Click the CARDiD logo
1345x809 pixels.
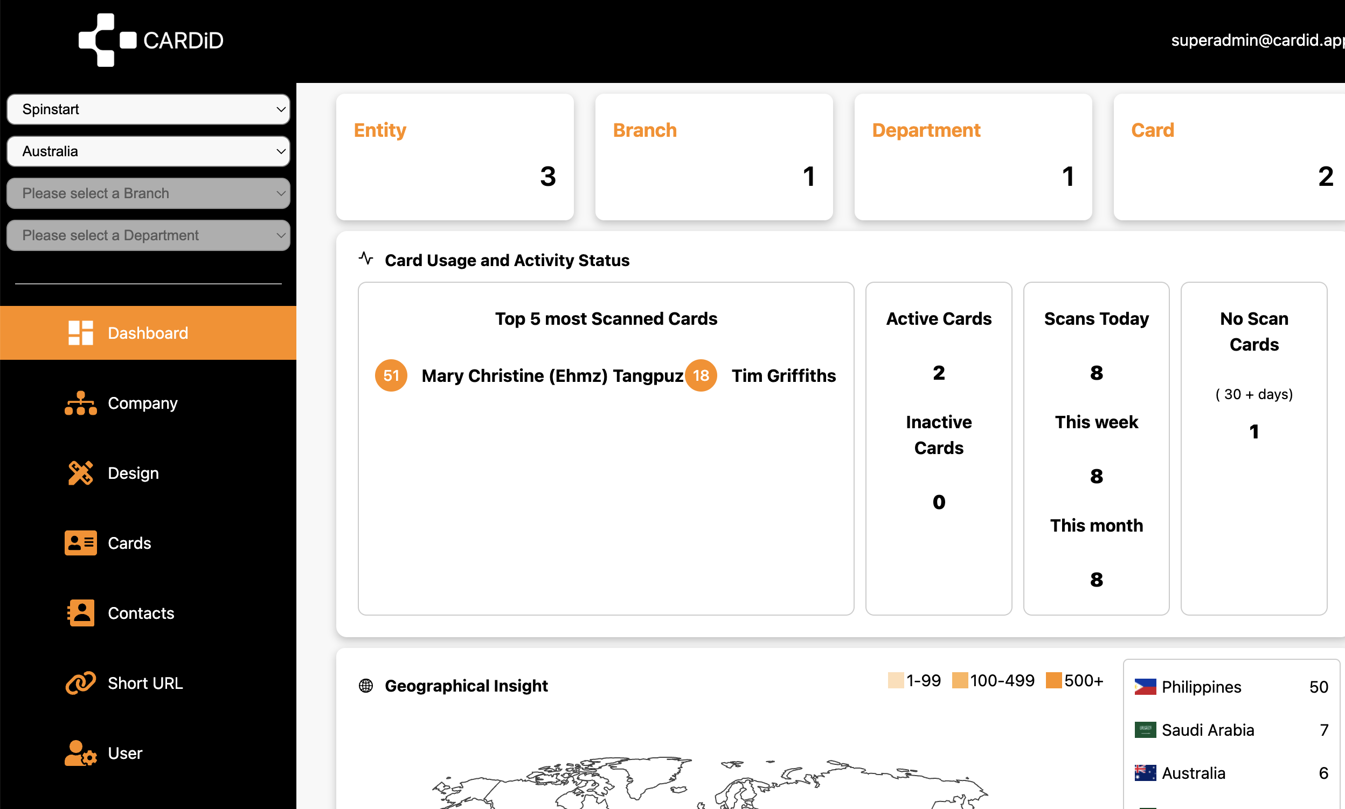(150, 40)
